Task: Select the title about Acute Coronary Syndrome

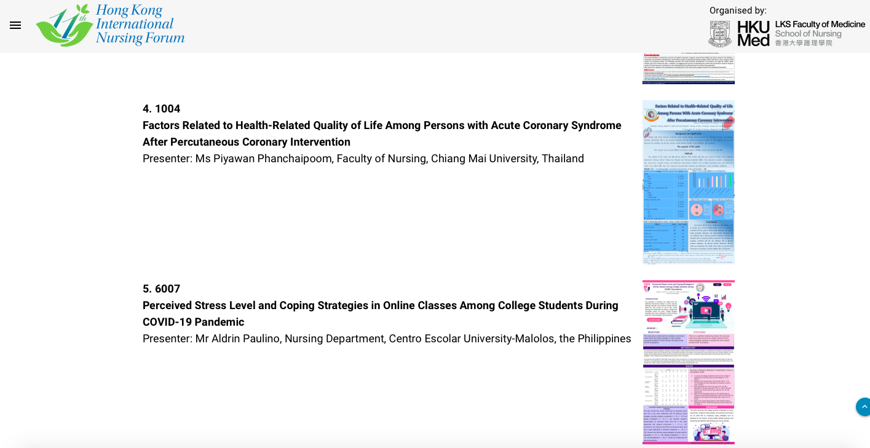Action: [x=382, y=133]
